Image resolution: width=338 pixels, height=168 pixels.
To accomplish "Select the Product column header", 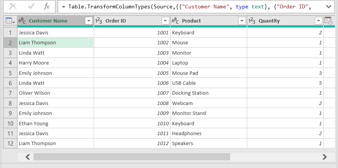I will point(209,21).
